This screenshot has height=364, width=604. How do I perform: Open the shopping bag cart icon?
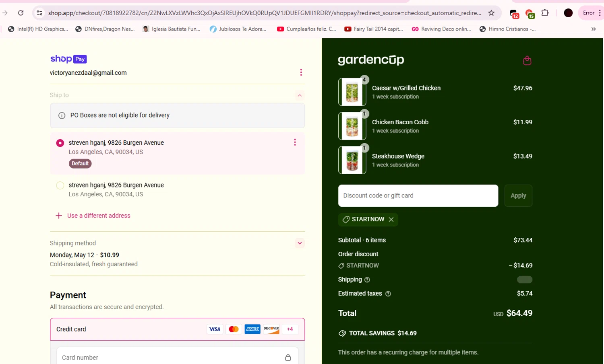click(527, 61)
